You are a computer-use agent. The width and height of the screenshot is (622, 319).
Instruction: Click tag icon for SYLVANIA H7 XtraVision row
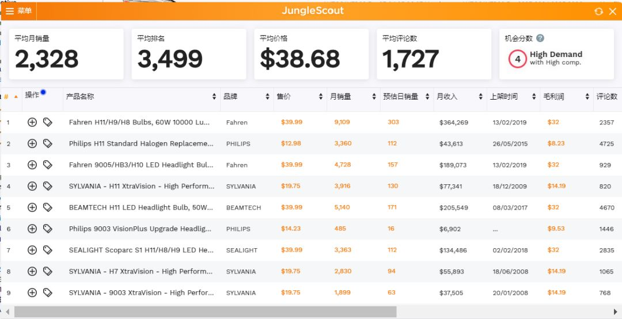(48, 271)
